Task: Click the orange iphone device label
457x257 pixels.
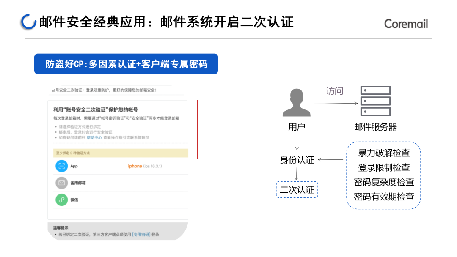Action: coord(135,166)
